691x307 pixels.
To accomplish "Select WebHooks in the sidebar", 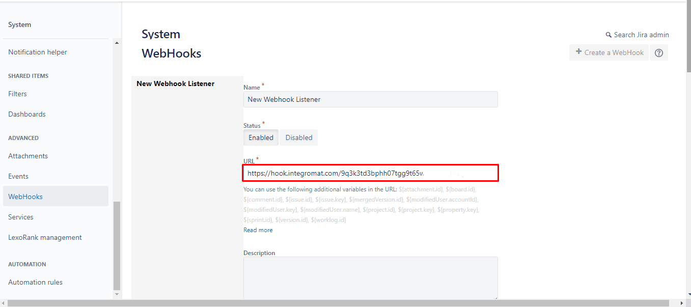I will 25,197.
